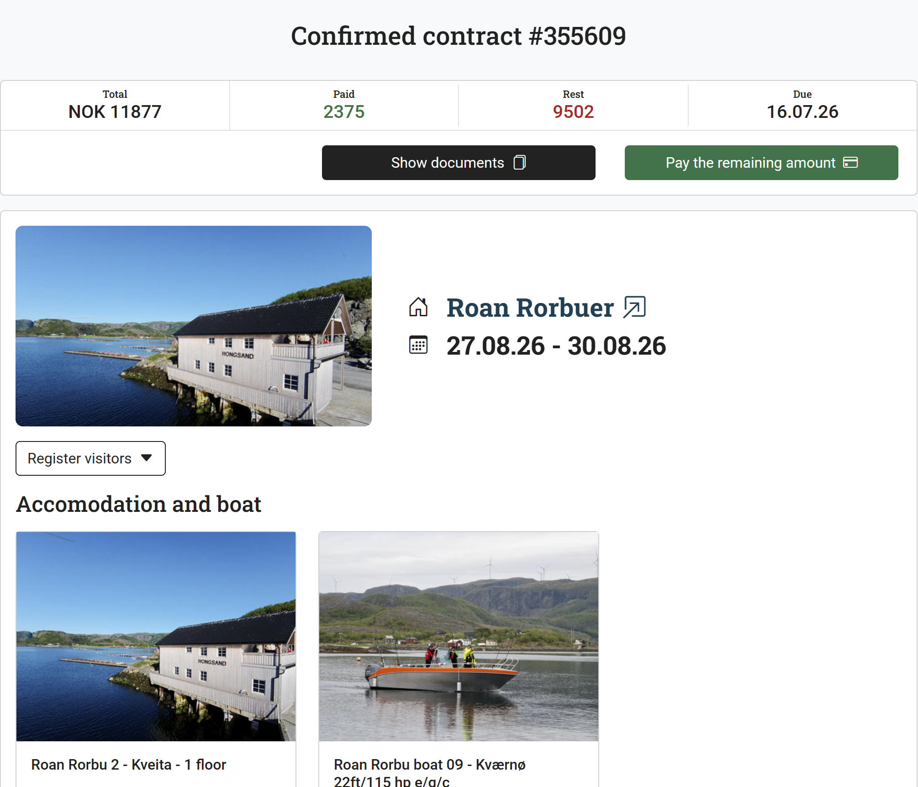Image resolution: width=918 pixels, height=787 pixels.
Task: Click the external link arrow icon beside Roan Rorbuer
Action: click(x=634, y=307)
